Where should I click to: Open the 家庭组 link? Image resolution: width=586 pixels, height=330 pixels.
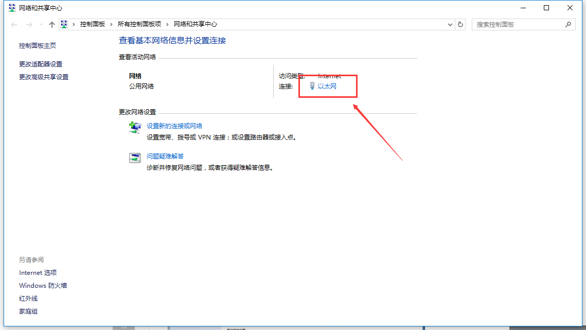click(x=28, y=311)
